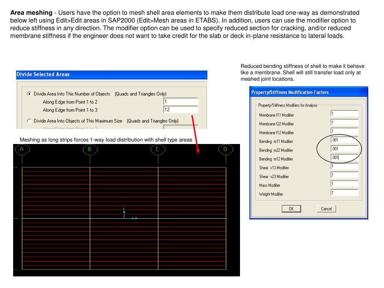384x288 pixels.
Task: Click the Shear v23 Modifier field
Action: tap(344, 175)
